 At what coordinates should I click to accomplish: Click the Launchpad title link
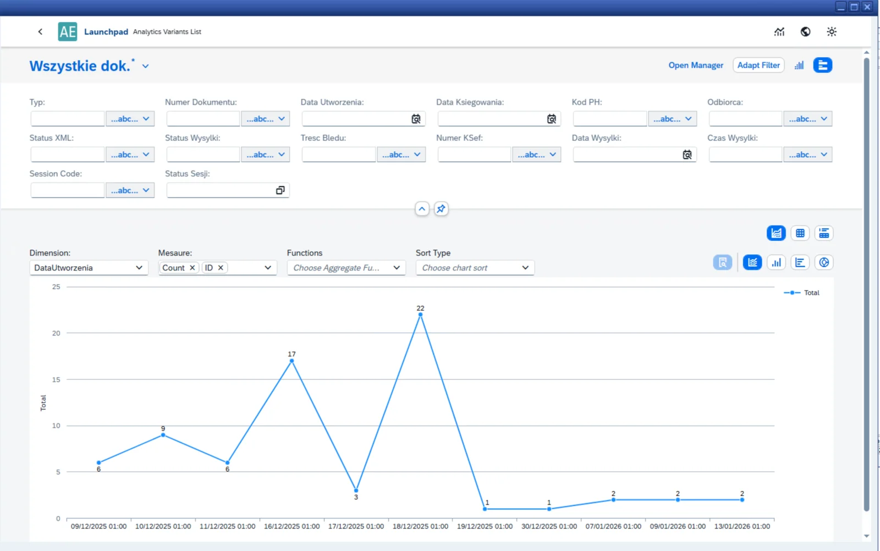[x=106, y=32]
